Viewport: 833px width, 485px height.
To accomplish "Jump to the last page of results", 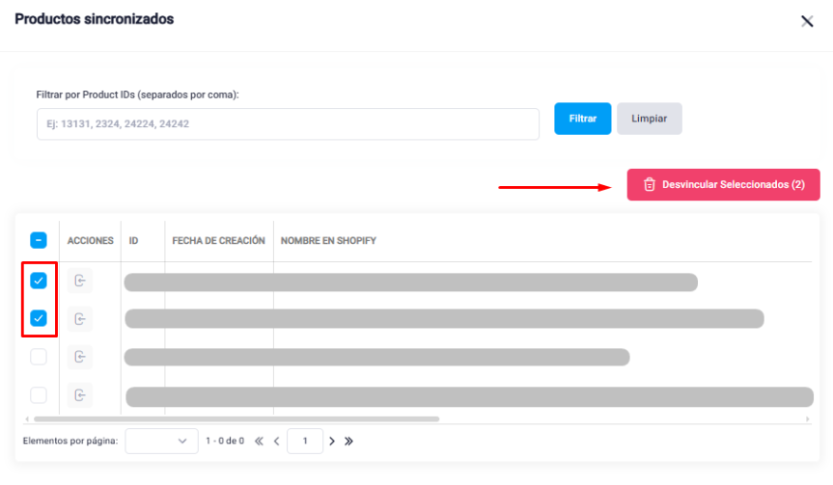I will coord(348,441).
